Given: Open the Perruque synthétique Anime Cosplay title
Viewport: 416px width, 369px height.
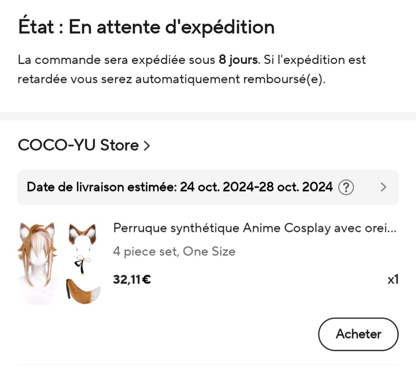Looking at the screenshot, I should tap(255, 229).
